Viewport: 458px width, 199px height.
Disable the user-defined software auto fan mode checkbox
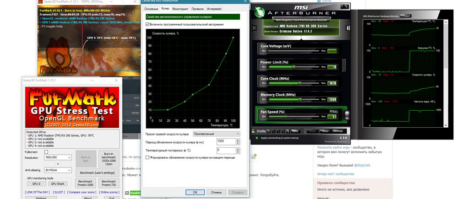coord(147,24)
